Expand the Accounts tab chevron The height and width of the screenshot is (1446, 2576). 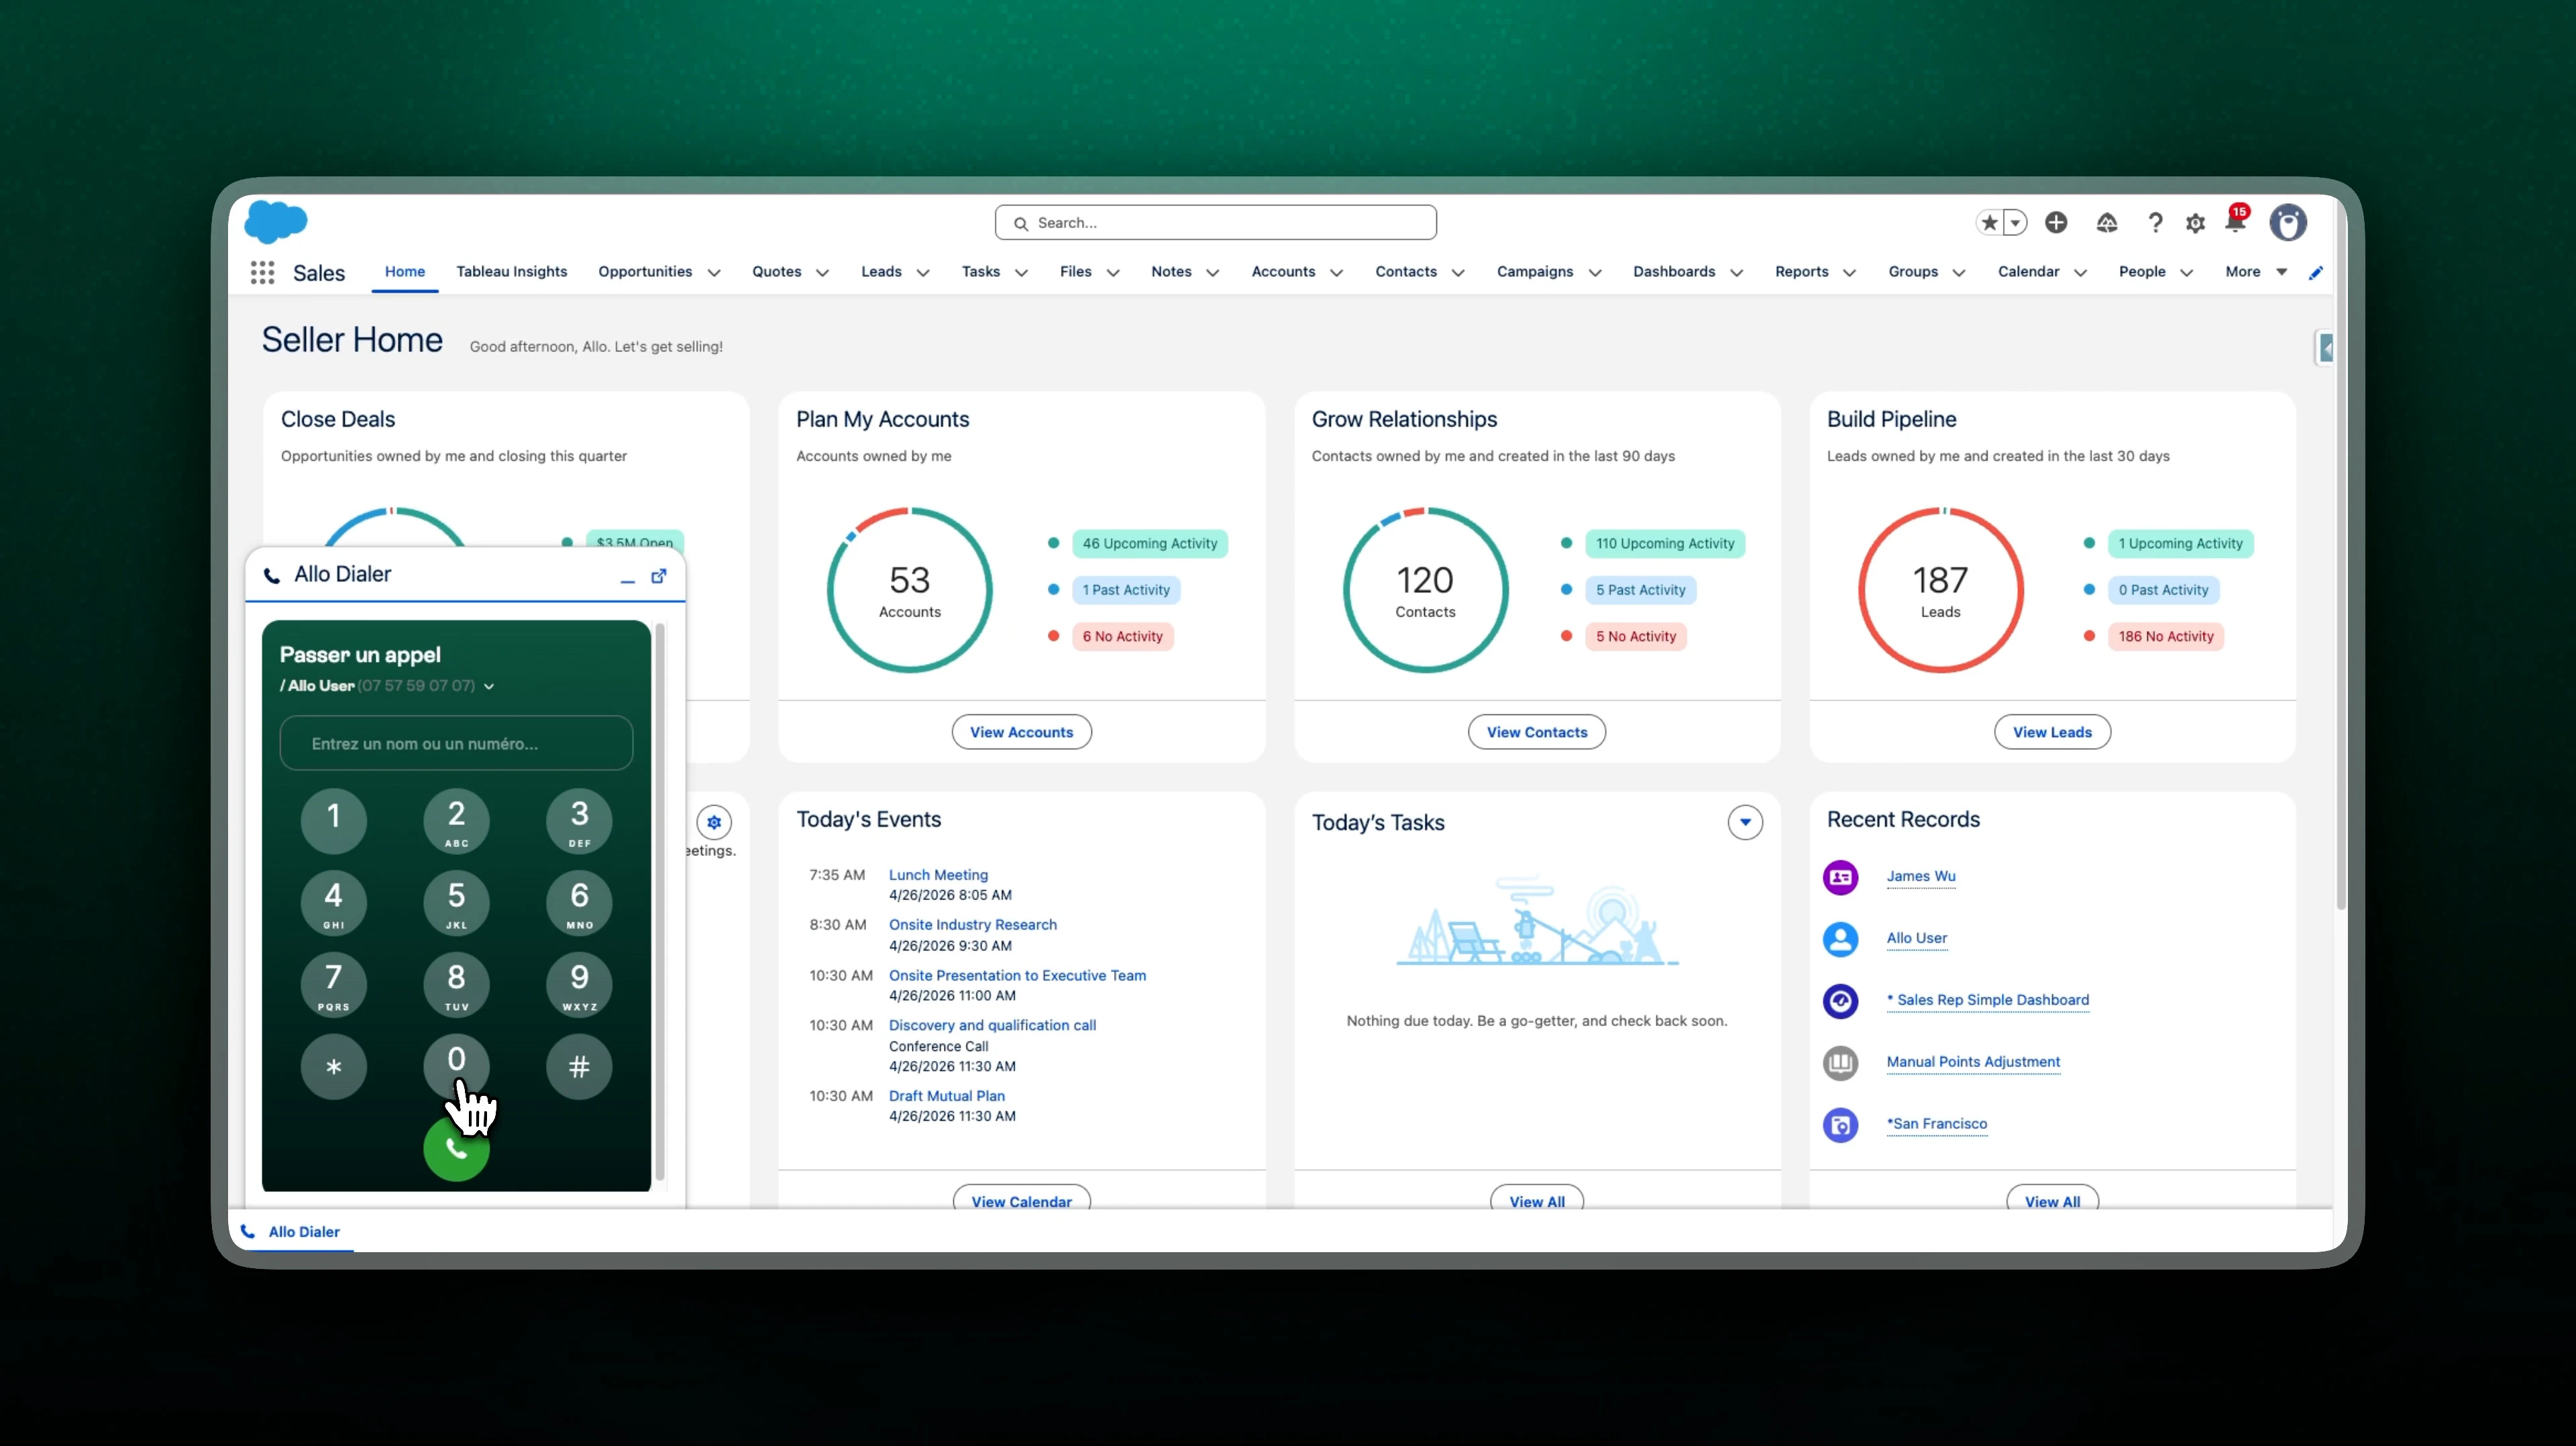1336,273
